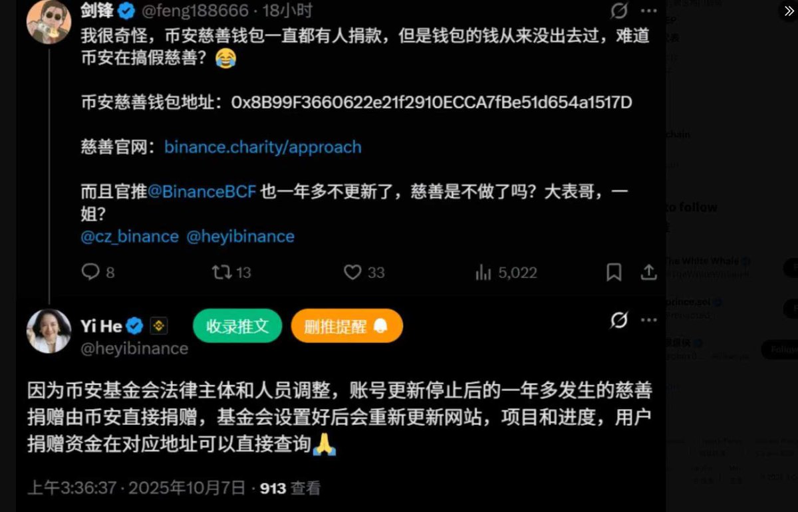
Task: Open view analytics showing 5,022
Action: (x=483, y=272)
